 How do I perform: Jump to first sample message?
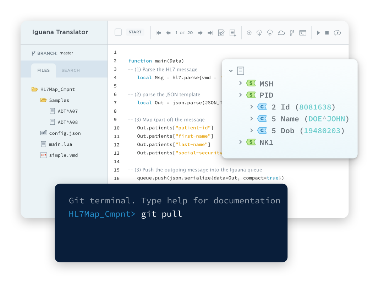pos(158,33)
